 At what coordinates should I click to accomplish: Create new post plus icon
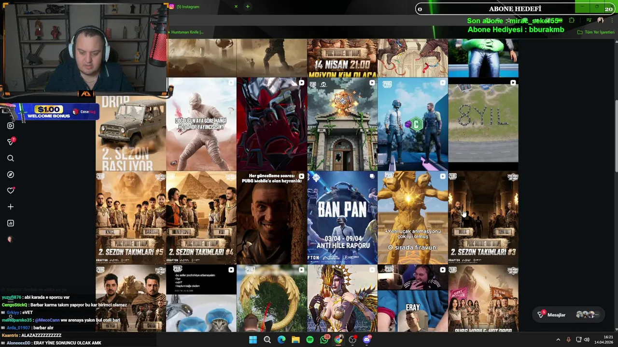[11, 207]
